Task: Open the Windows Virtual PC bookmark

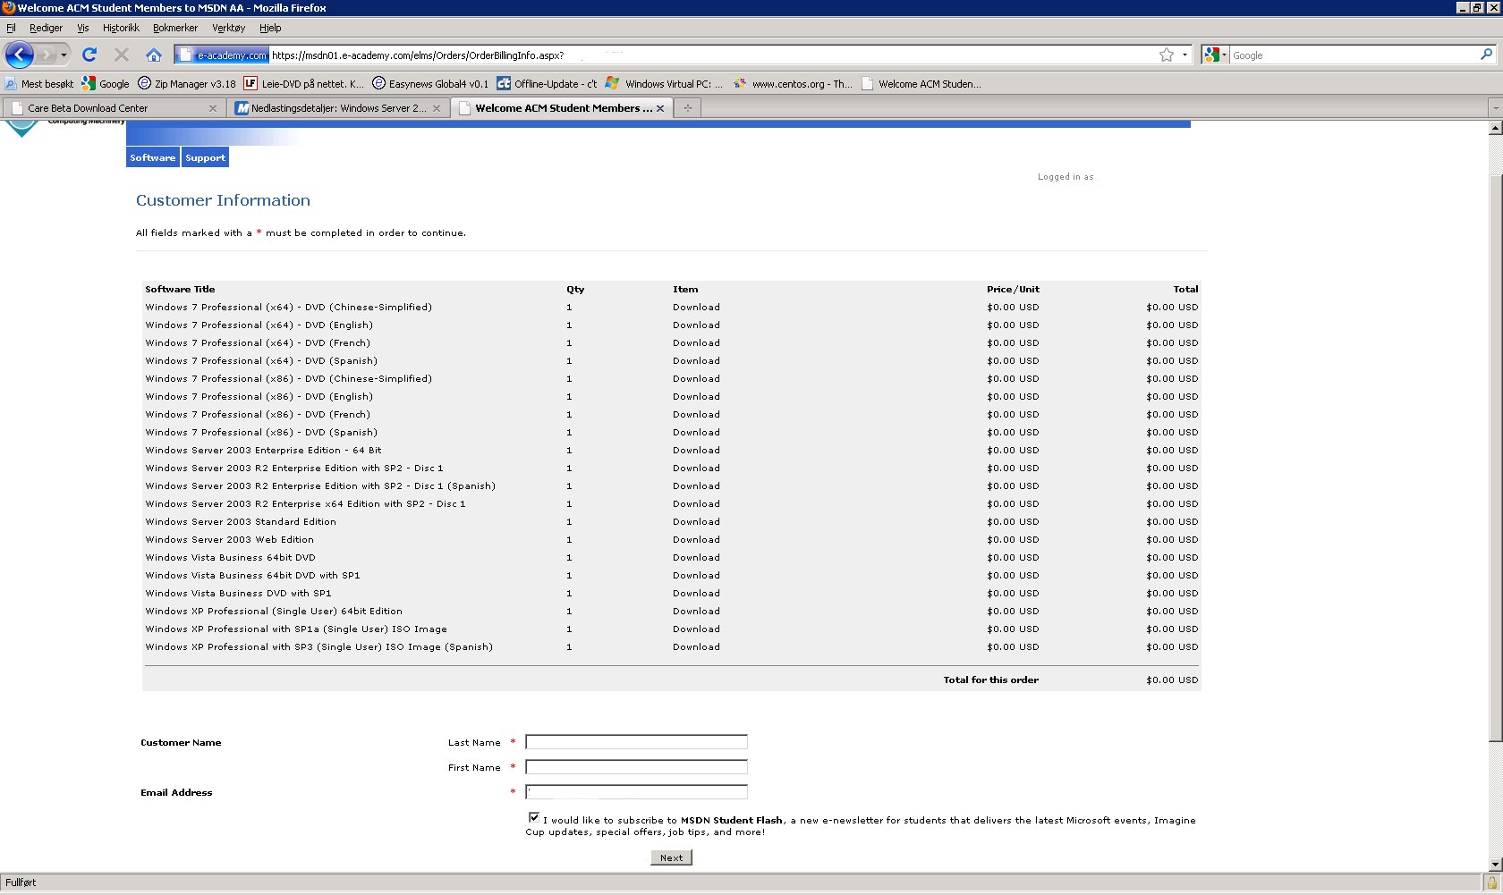Action: tap(665, 84)
